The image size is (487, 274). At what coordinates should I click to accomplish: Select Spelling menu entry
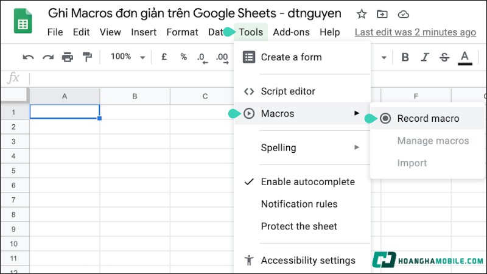tap(302, 147)
